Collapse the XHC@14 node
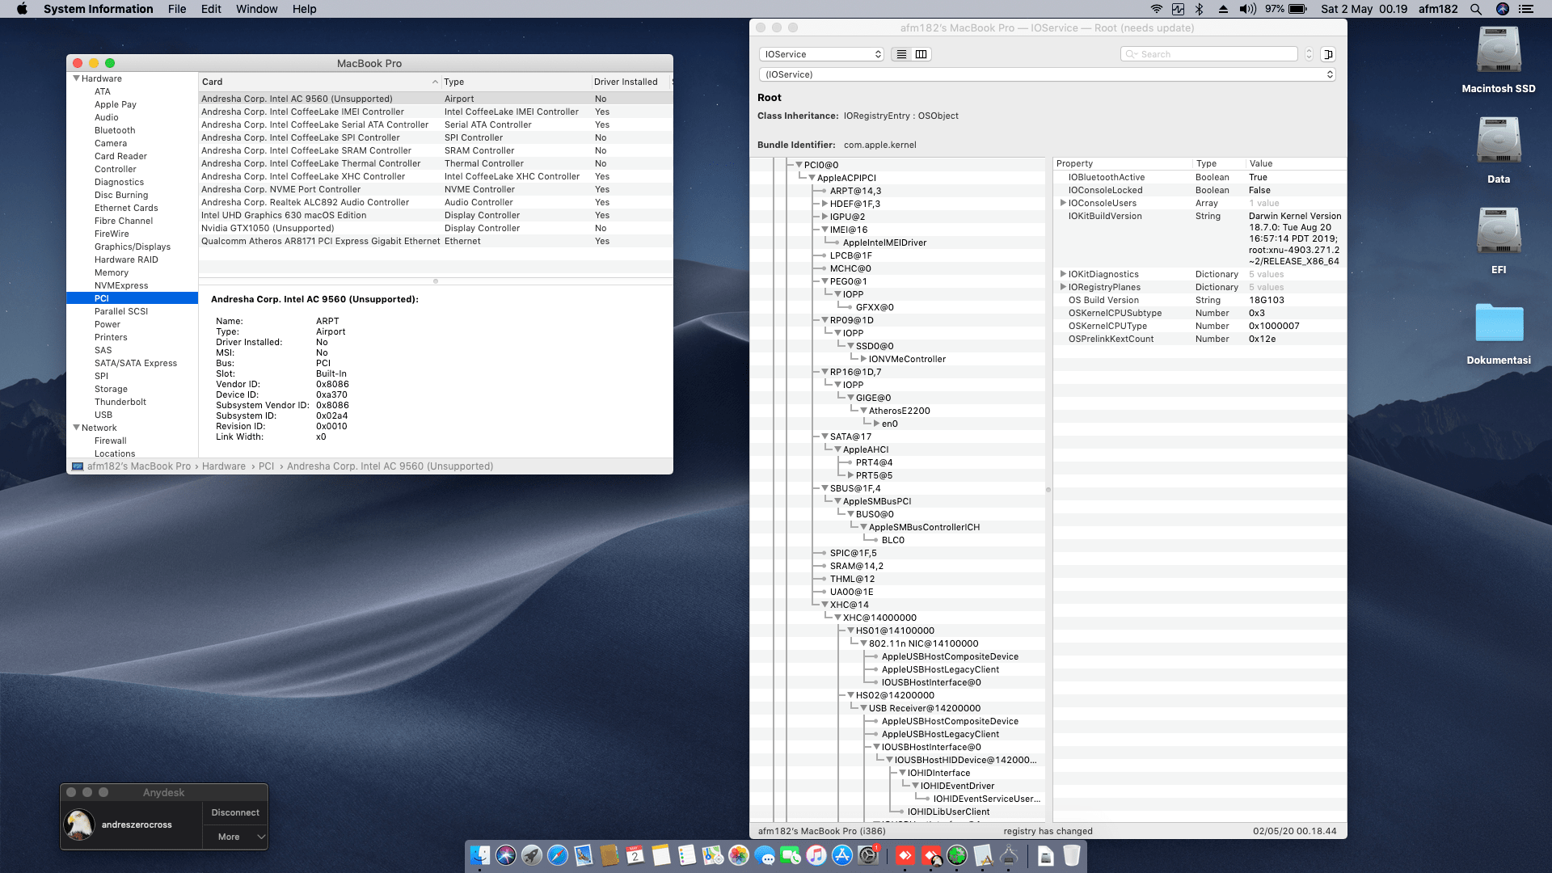Image resolution: width=1552 pixels, height=873 pixels. [x=824, y=605]
